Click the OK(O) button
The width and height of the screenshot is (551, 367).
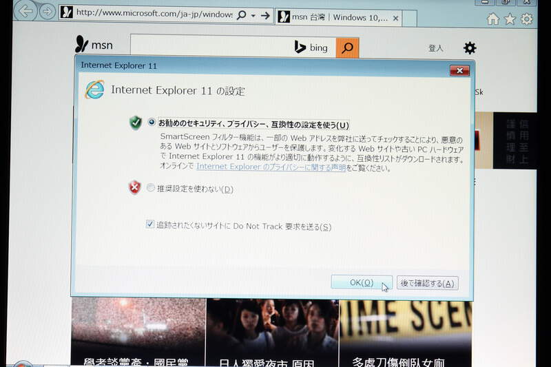click(x=361, y=282)
